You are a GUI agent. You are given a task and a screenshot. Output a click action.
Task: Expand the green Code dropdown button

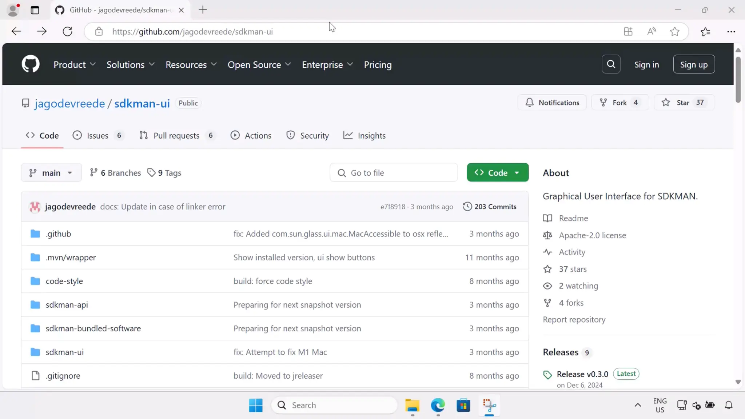[x=498, y=173]
